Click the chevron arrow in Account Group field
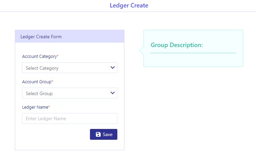Image resolution: width=256 pixels, height=155 pixels. click(x=113, y=93)
